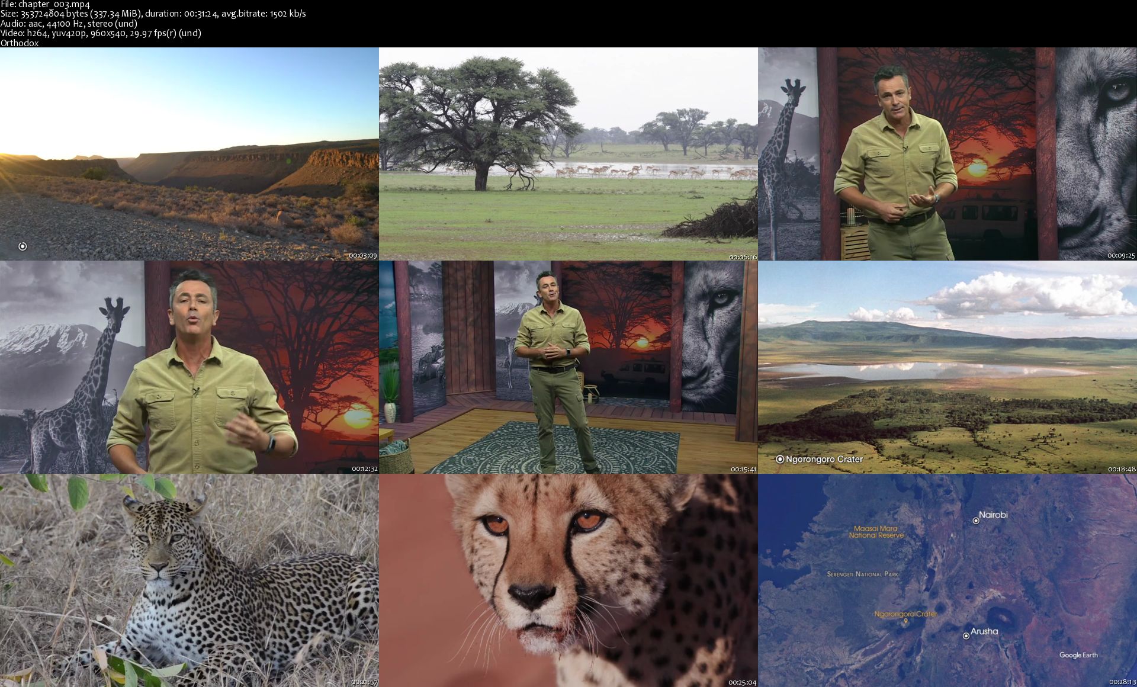This screenshot has height=687, width=1137.
Task: Open the thumbnail of the host at 00:09:25
Action: 947,154
